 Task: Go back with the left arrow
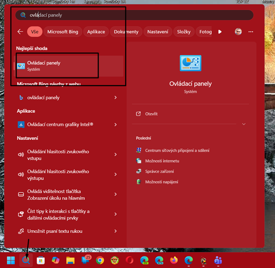pos(20,32)
